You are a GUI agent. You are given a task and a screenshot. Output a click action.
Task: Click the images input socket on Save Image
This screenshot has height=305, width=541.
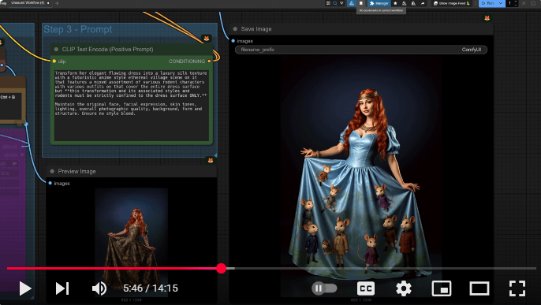pyautogui.click(x=233, y=41)
